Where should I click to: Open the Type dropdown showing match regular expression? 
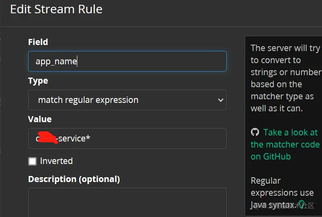121,100
